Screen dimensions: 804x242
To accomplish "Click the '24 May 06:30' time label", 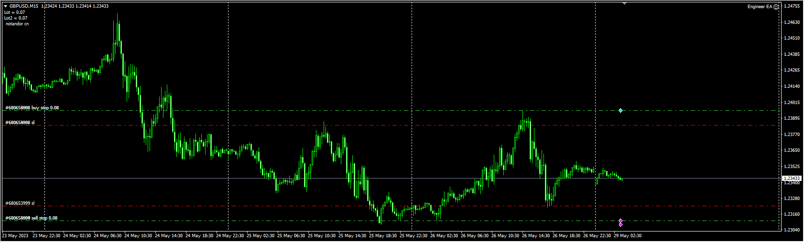I will [x=108, y=236].
